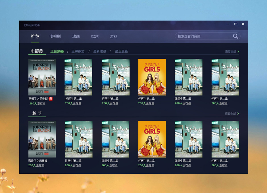Select the 王牌综艺 filter
The width and height of the screenshot is (267, 193).
[x=78, y=51]
